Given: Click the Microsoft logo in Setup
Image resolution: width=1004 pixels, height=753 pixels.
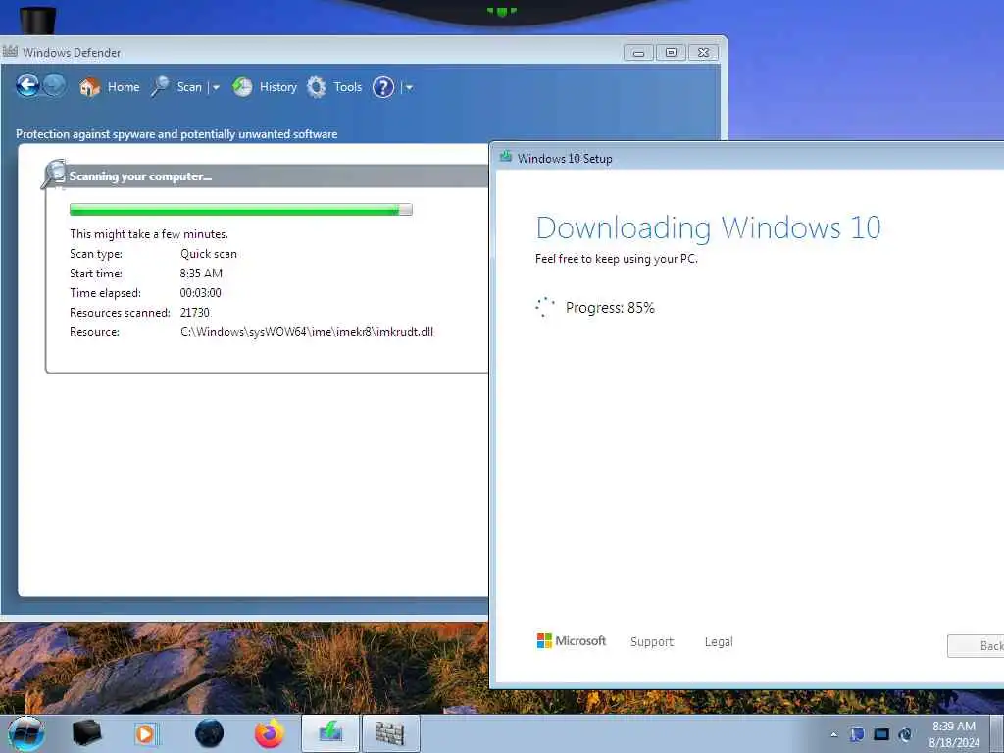Looking at the screenshot, I should (572, 640).
